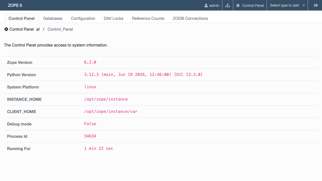The image size is (322, 181).
Task: Click the Python Version value text
Action: click(x=143, y=75)
